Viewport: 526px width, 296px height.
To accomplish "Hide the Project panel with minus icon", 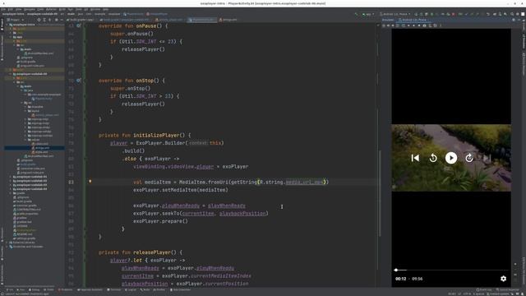I will click(x=62, y=20).
